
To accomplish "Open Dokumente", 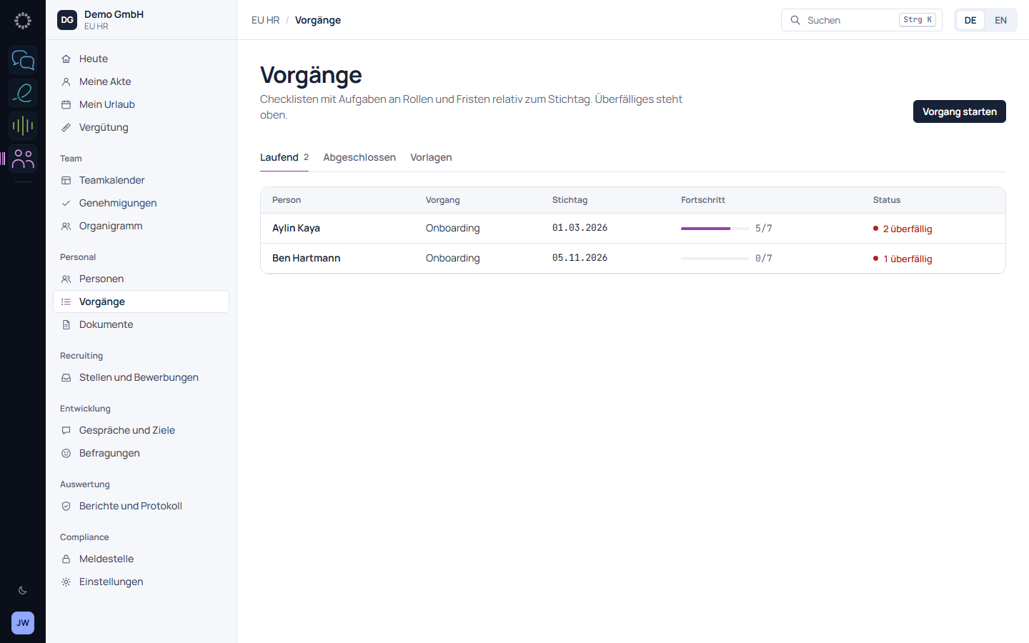I will click(141, 324).
